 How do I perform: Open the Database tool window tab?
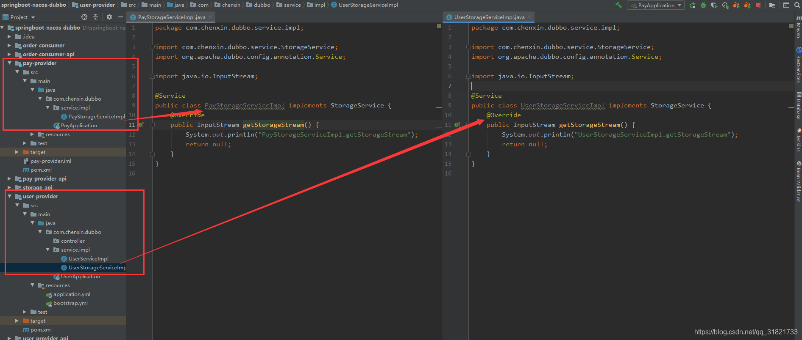pyautogui.click(x=798, y=105)
